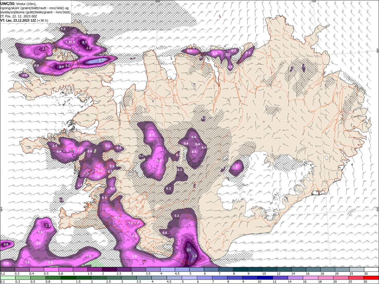Pick the lower legend swatch between 14 and 16

(x=296, y=278)
